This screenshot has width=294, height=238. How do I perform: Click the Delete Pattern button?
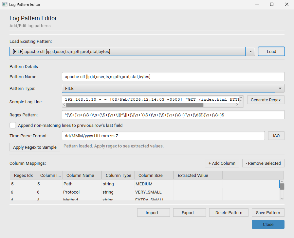click(229, 212)
